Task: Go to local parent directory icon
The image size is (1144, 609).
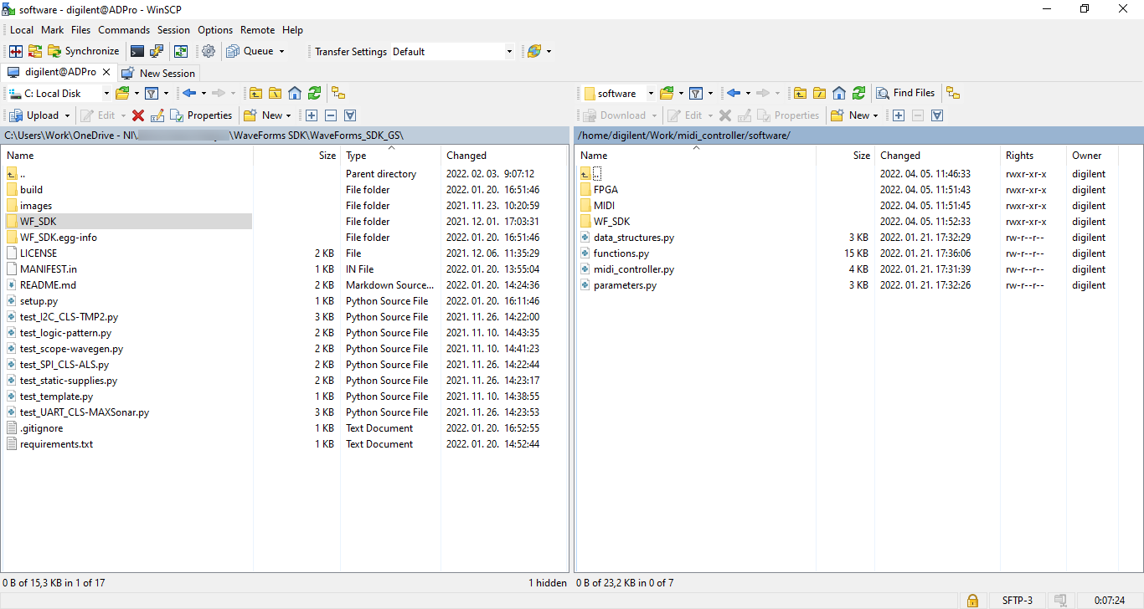Action: (255, 93)
